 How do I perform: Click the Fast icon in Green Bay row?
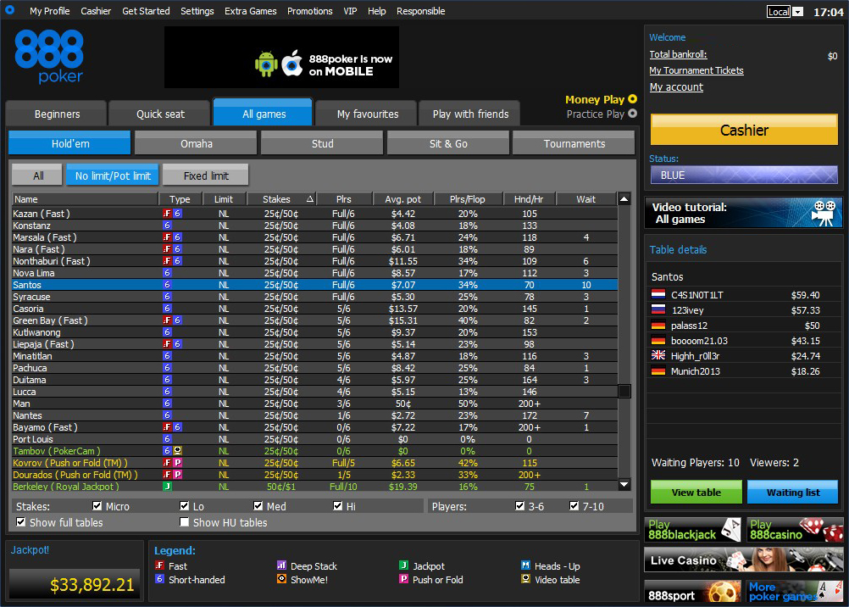click(x=167, y=320)
